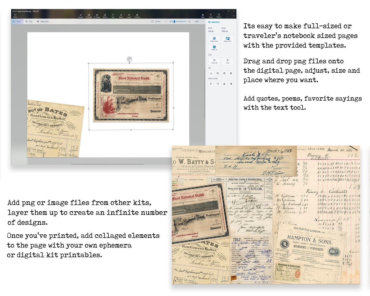Delete the selection with trash icon

(x=231, y=73)
